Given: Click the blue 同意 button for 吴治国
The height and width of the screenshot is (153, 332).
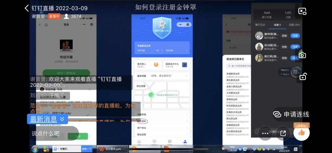Looking at the screenshot, I should coord(294,47).
